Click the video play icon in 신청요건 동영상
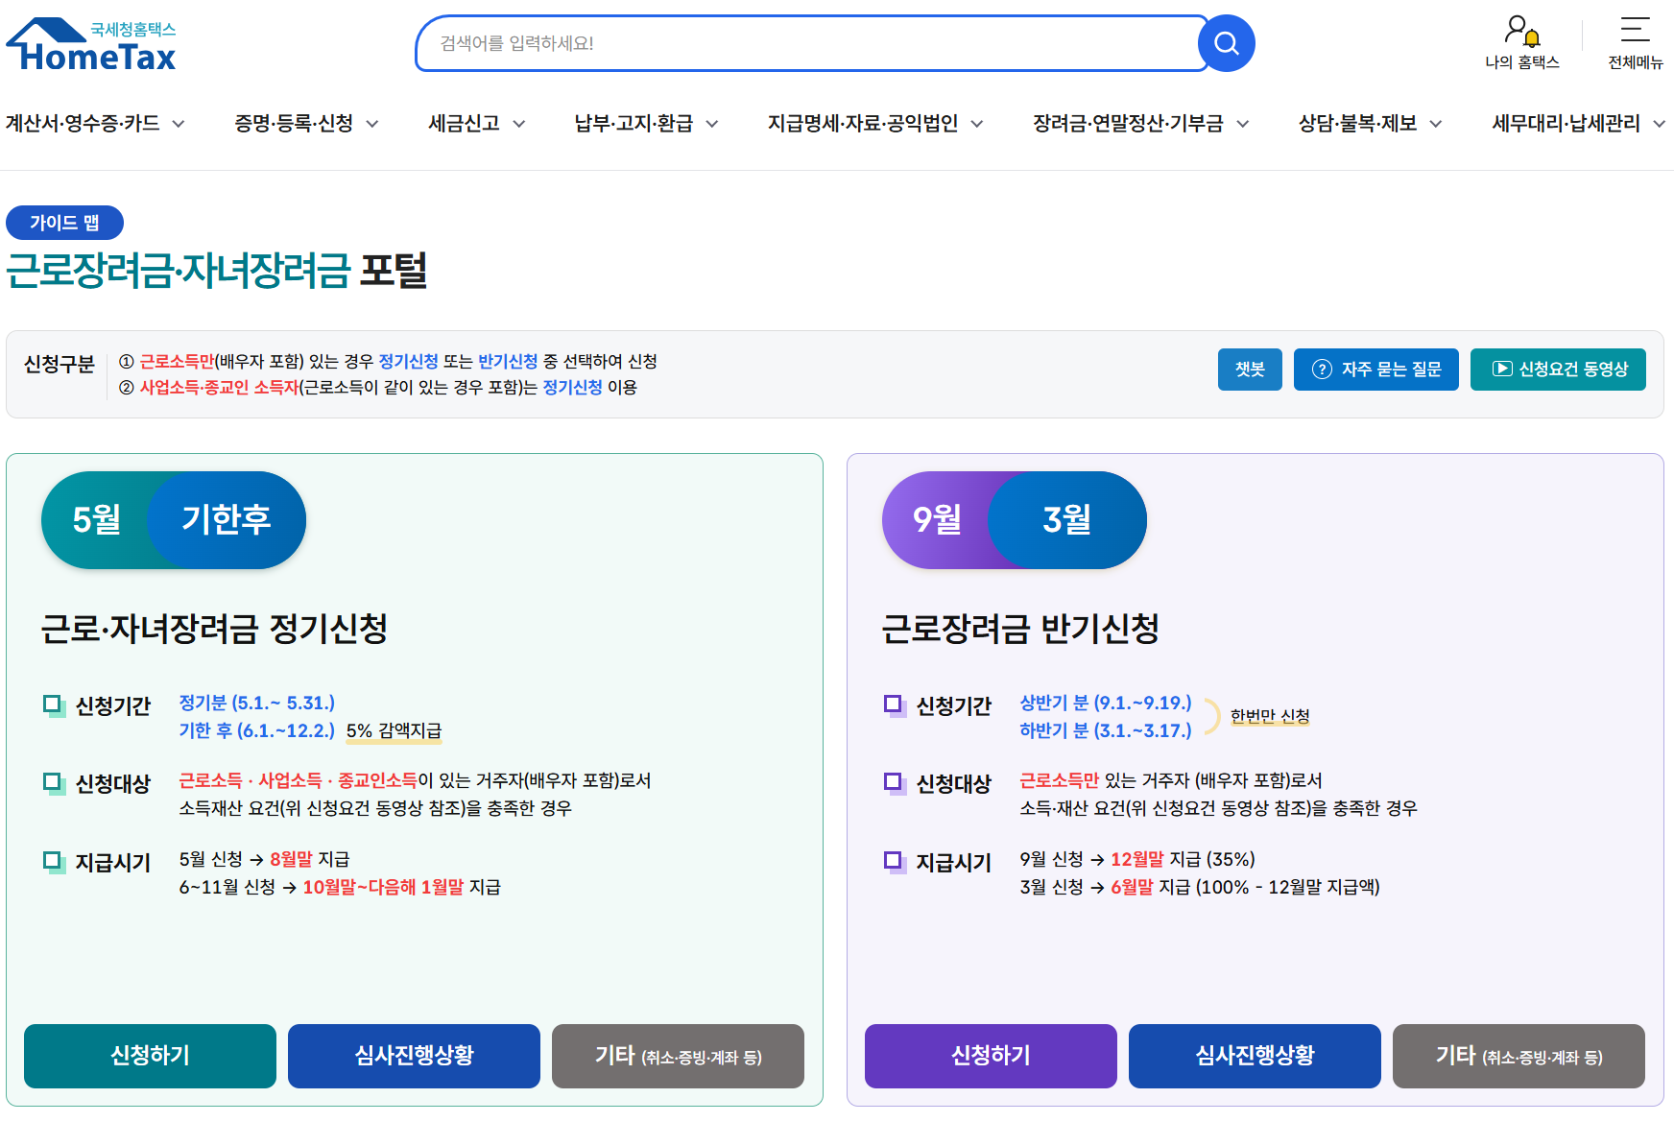 (x=1502, y=369)
